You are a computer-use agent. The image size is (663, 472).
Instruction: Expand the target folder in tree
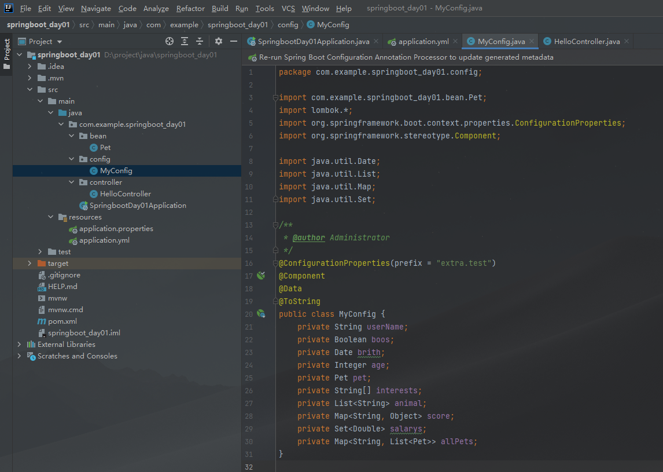click(x=30, y=264)
